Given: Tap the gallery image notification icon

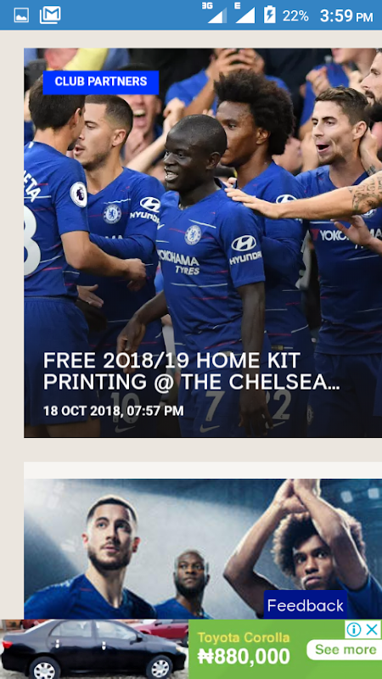Looking at the screenshot, I should pyautogui.click(x=21, y=15).
